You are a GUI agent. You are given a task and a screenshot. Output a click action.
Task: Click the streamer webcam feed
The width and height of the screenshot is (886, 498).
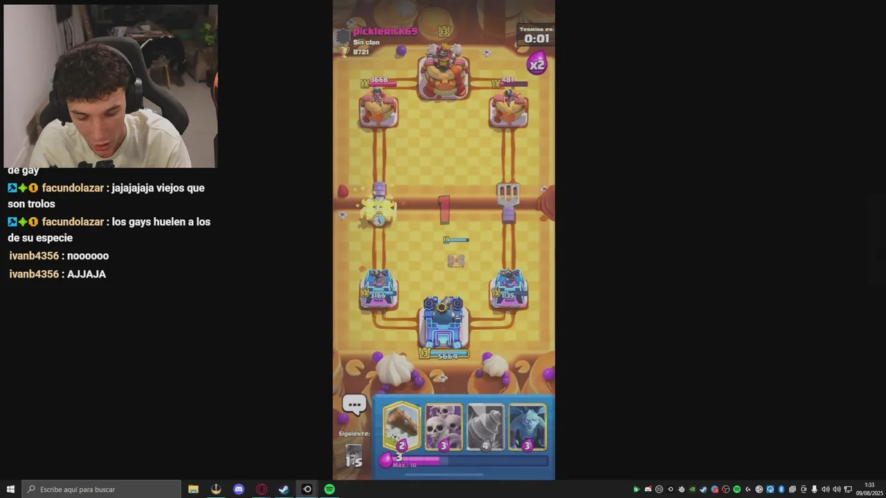click(x=111, y=86)
